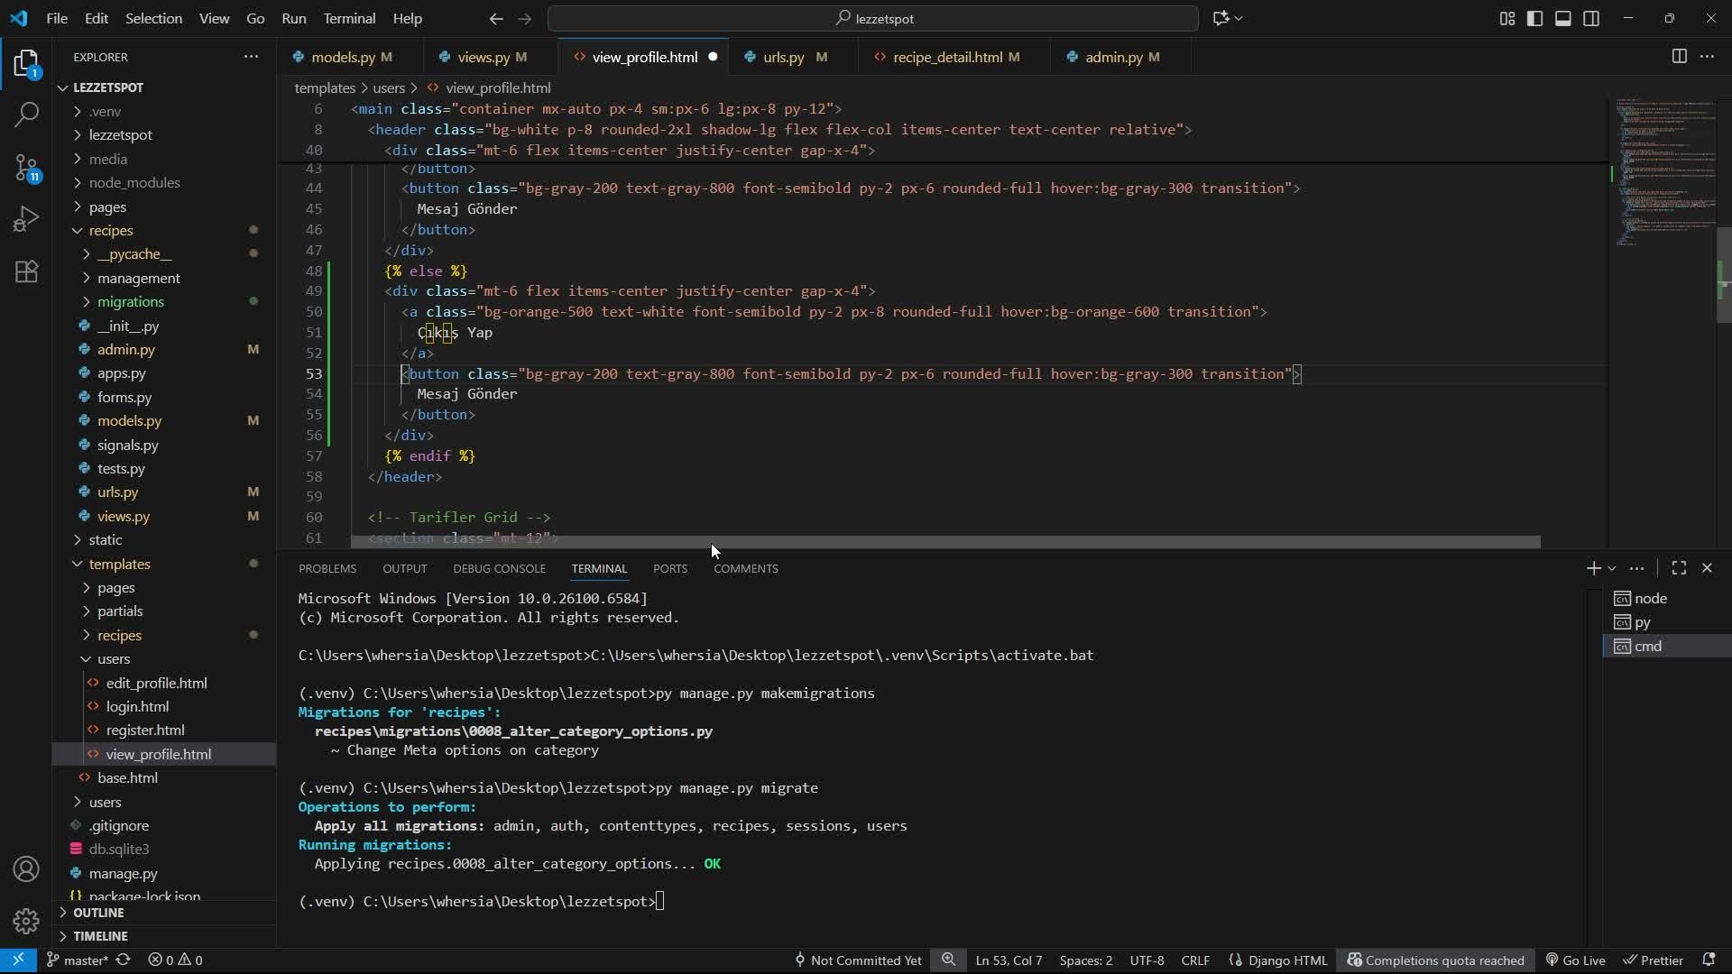Image resolution: width=1732 pixels, height=974 pixels.
Task: Open the Accounts icon
Action: 26,869
